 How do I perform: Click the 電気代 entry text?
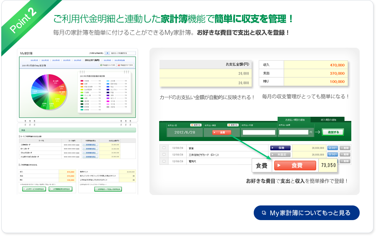(192, 162)
